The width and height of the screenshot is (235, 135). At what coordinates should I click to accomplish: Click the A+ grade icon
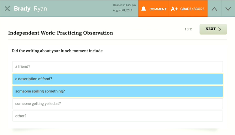click(175, 9)
